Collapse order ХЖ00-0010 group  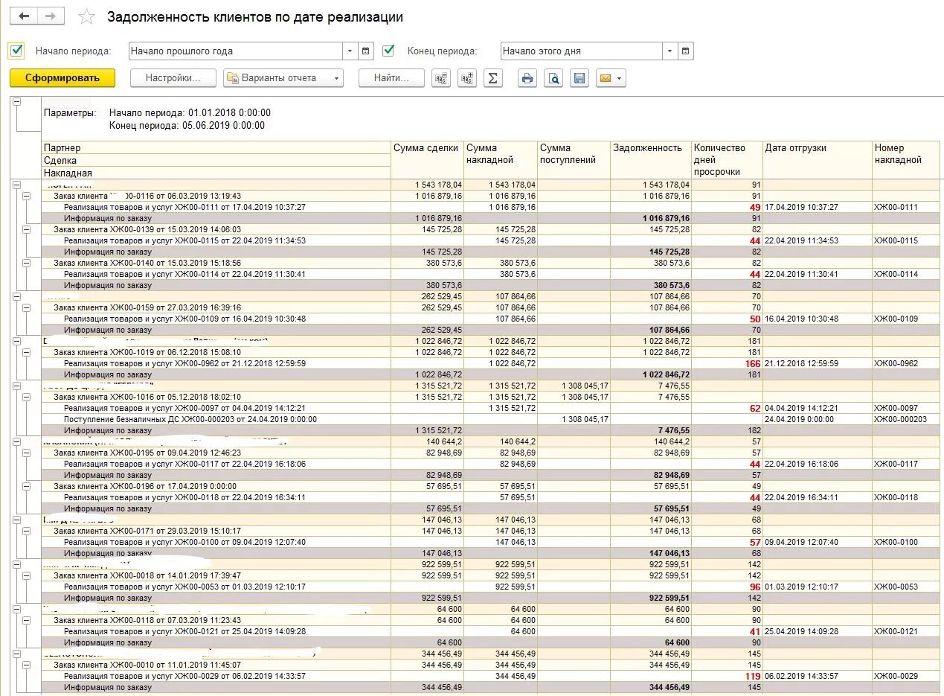pos(26,665)
